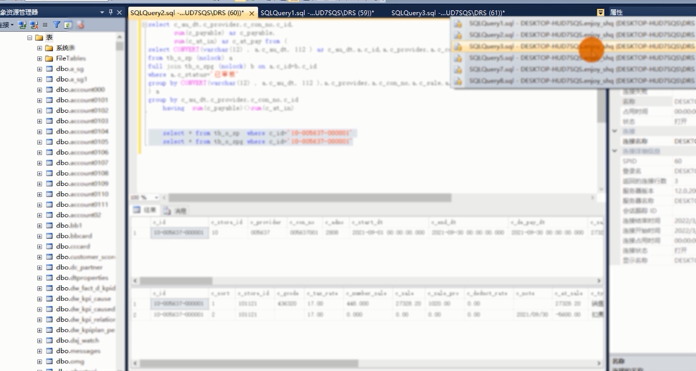Image resolution: width=696 pixels, height=371 pixels.
Task: Collapse the 连接详细信息 section in Properties panel
Action: point(614,151)
